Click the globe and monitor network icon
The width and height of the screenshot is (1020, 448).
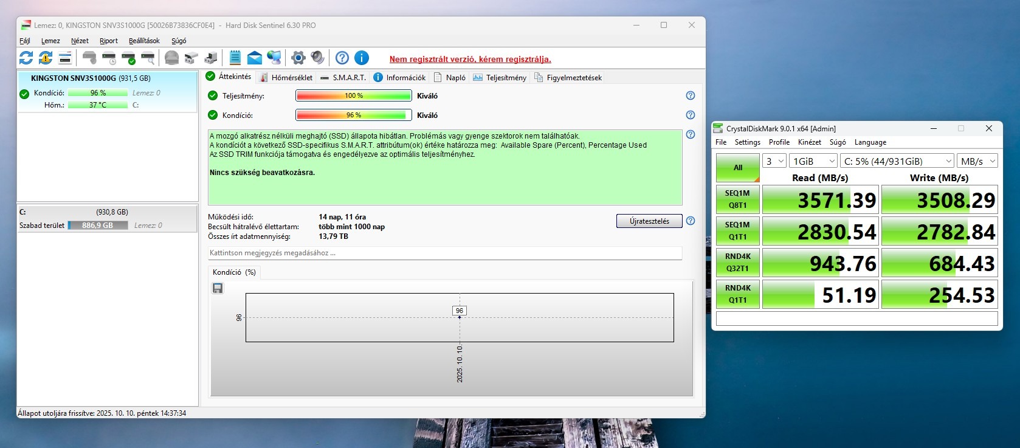(274, 58)
